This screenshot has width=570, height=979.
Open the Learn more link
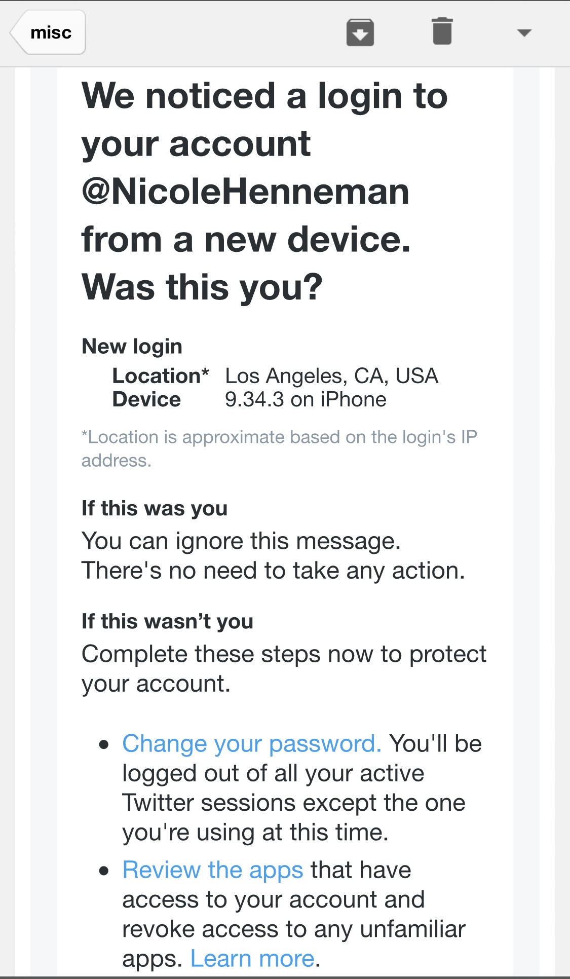(x=253, y=959)
